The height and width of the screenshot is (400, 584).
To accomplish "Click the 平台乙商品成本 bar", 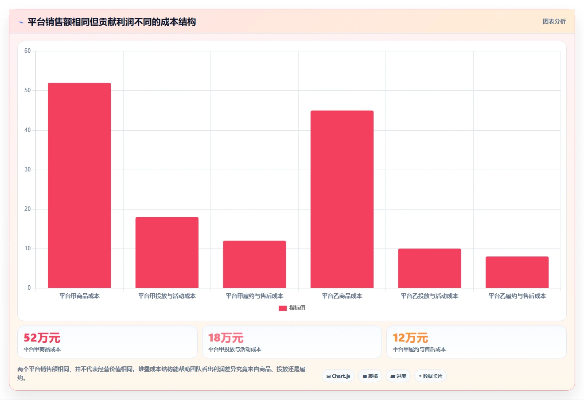I will [x=342, y=199].
